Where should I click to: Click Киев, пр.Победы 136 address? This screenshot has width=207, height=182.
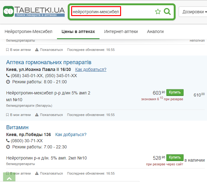click(x=29, y=134)
